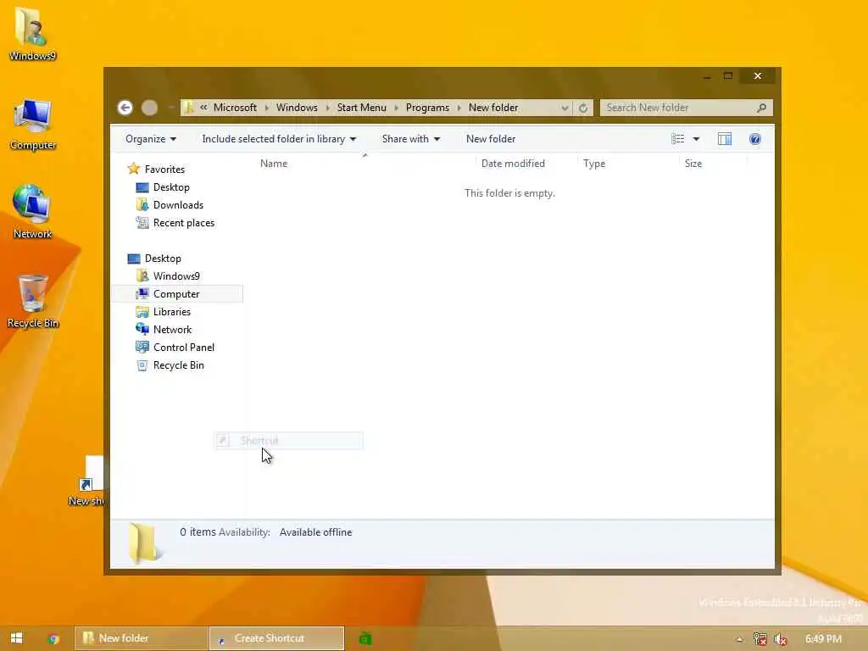Open the 6:49 PM clock
The width and height of the screenshot is (868, 651).
[x=823, y=639]
